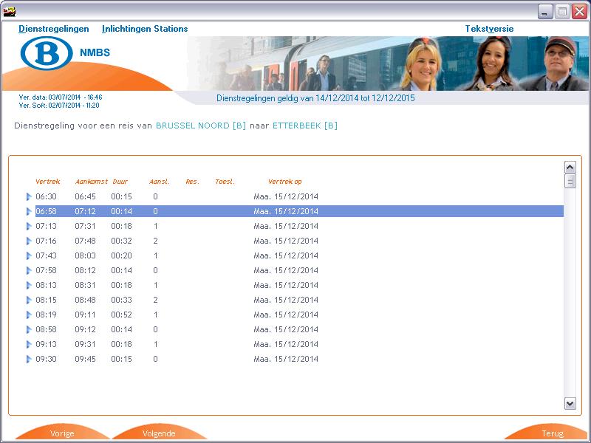
Task: Switch to Tekstversie
Action: click(x=489, y=29)
